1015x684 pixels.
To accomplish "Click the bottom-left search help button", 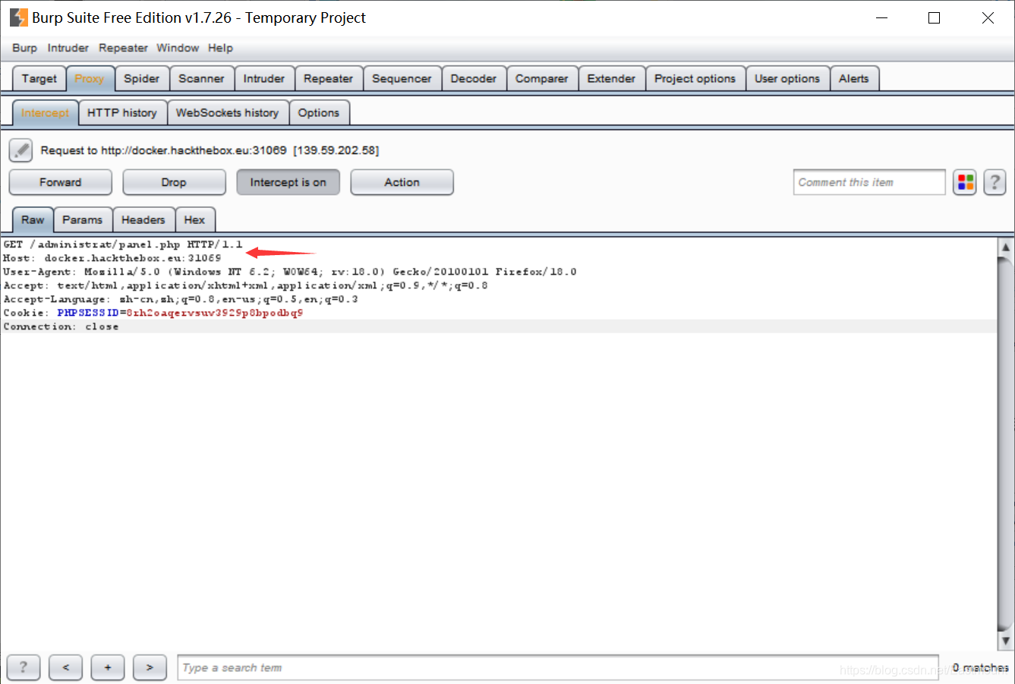I will 24,667.
